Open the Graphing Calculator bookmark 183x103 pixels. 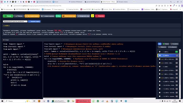pyautogui.click(x=73, y=9)
